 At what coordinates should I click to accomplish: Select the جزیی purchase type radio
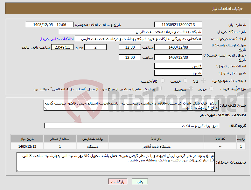[211, 88]
